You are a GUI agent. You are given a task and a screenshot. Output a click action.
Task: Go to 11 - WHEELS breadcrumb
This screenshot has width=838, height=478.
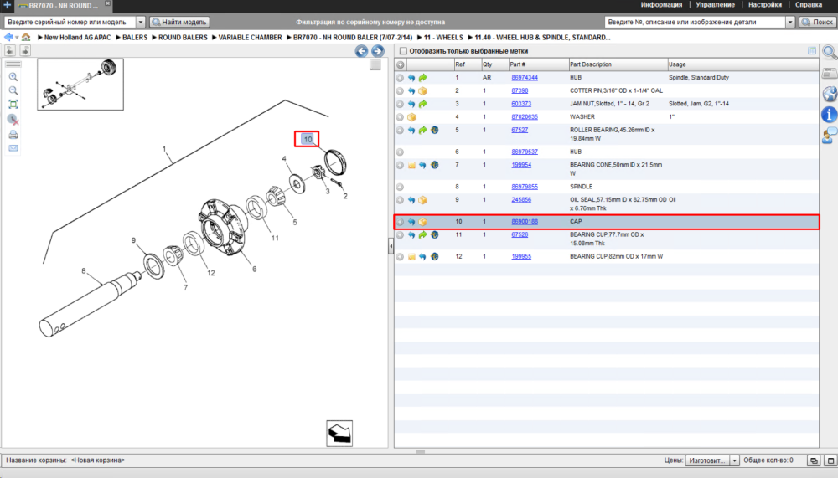point(443,38)
